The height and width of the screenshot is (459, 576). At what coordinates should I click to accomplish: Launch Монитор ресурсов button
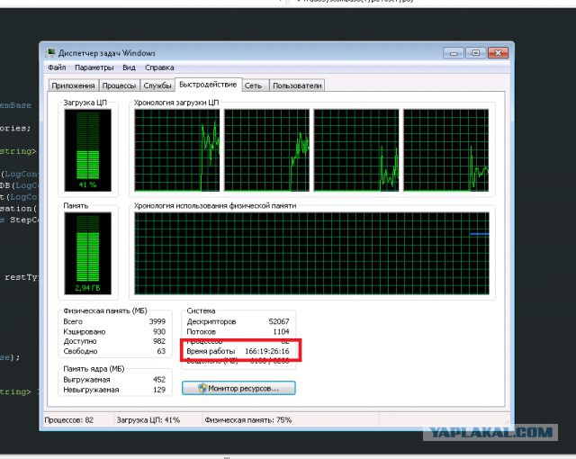click(x=238, y=388)
